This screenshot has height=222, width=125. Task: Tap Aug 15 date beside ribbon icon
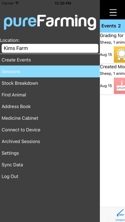pyautogui.click(x=106, y=55)
